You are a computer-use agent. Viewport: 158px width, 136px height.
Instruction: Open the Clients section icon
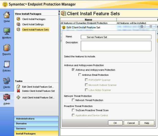7,81
